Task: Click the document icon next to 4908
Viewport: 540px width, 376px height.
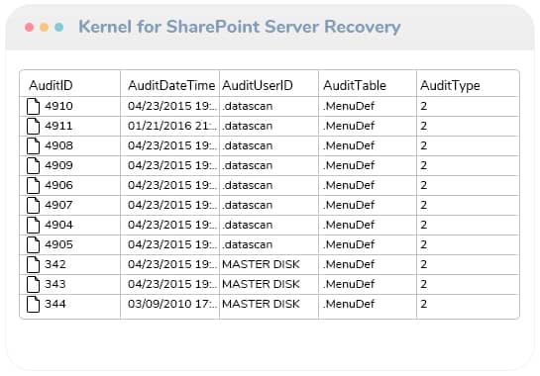Action: coord(33,145)
